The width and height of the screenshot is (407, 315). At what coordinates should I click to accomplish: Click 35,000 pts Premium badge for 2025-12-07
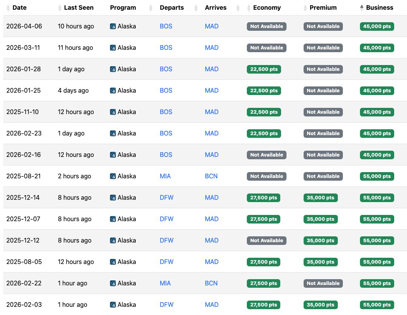(321, 219)
